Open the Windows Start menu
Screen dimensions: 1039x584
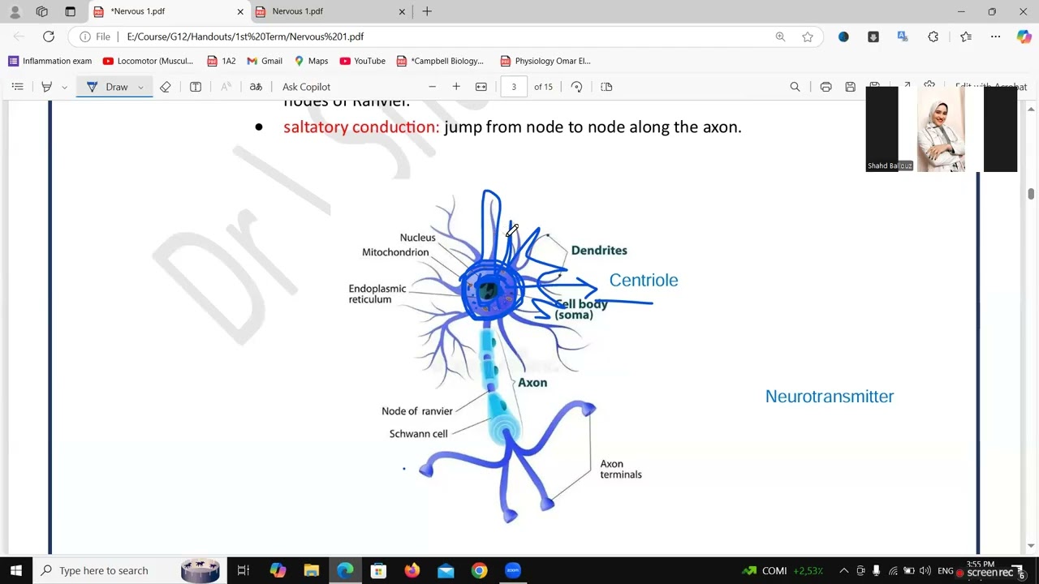pyautogui.click(x=16, y=570)
